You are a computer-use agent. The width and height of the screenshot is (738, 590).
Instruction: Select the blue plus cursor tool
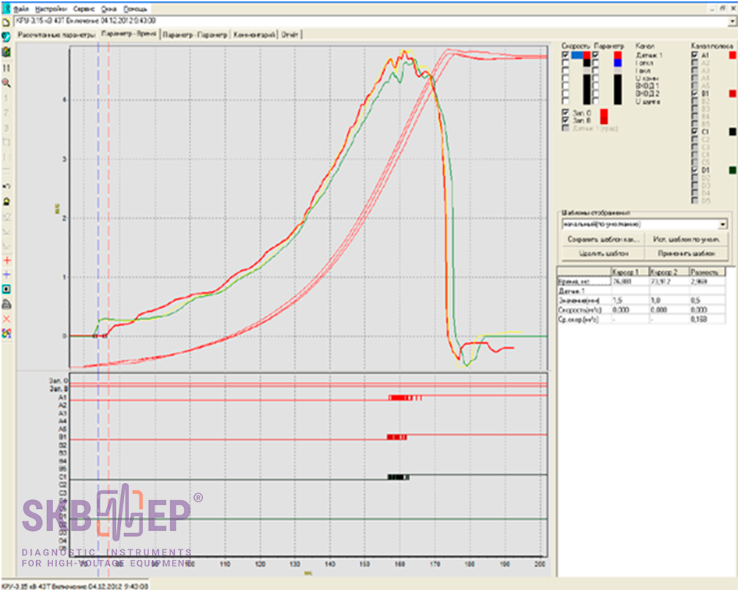7,275
